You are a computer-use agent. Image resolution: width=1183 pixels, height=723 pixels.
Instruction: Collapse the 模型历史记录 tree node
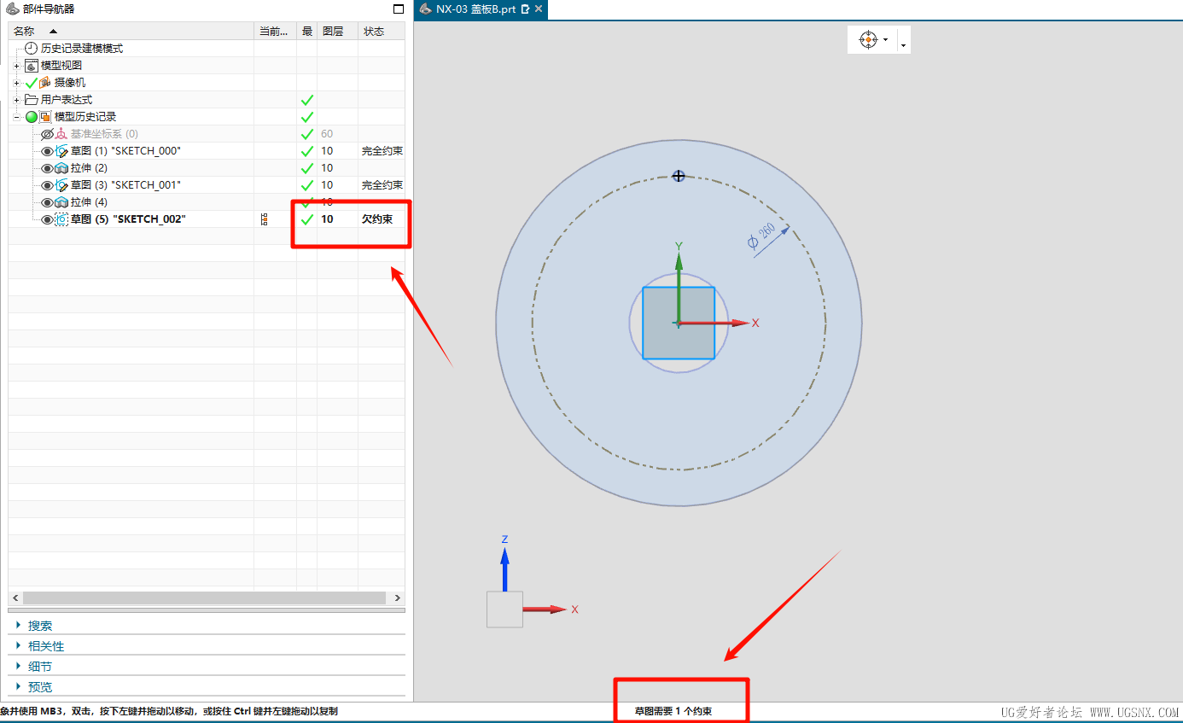point(16,117)
